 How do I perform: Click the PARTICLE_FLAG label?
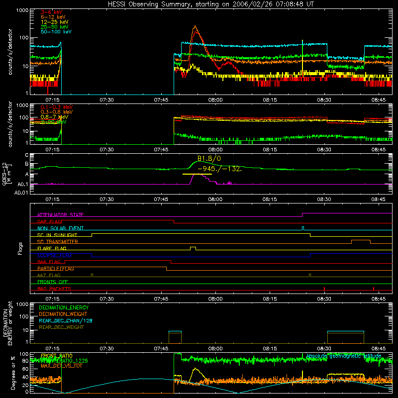pyautogui.click(x=56, y=268)
